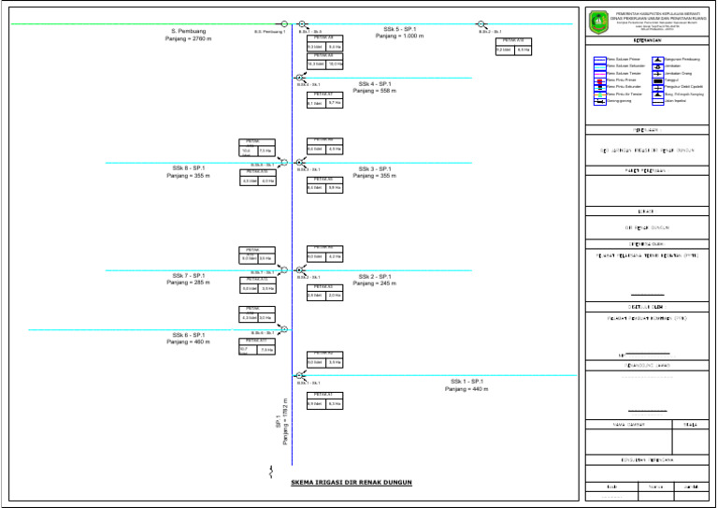Click the Tanggul legend symbol

657,80
